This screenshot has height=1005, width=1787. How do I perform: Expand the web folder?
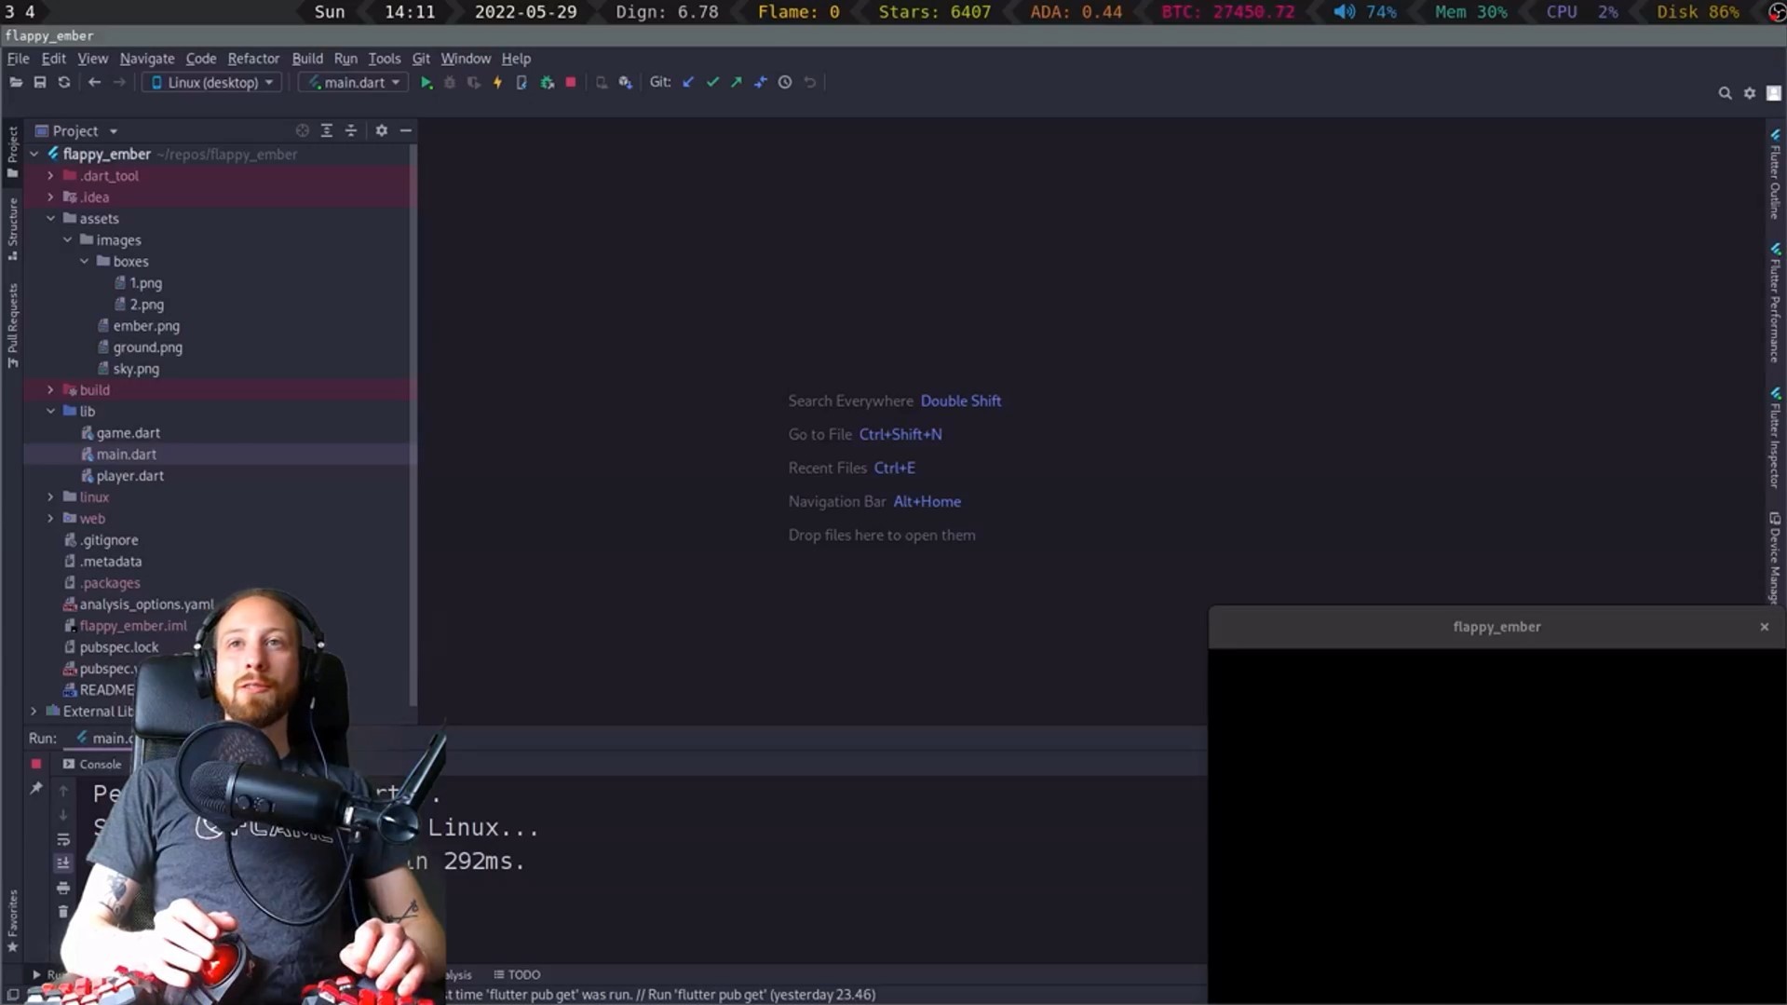point(51,519)
